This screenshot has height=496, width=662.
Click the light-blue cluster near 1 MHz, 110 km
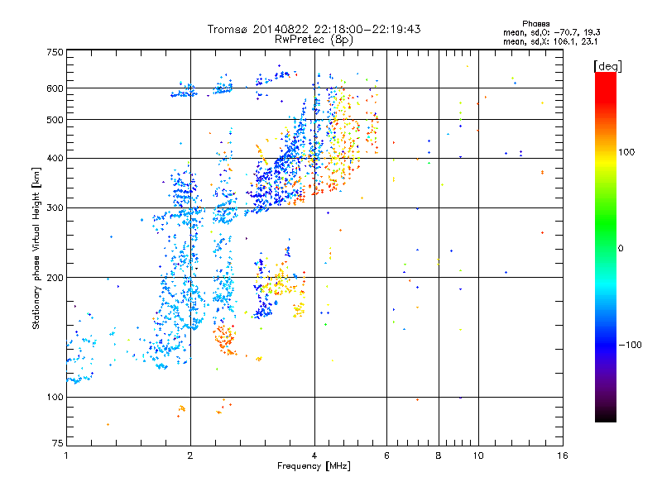click(79, 379)
